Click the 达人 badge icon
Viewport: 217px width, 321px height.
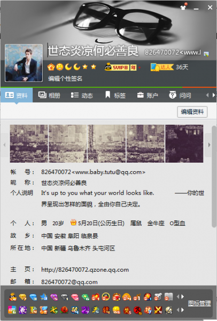(162, 67)
